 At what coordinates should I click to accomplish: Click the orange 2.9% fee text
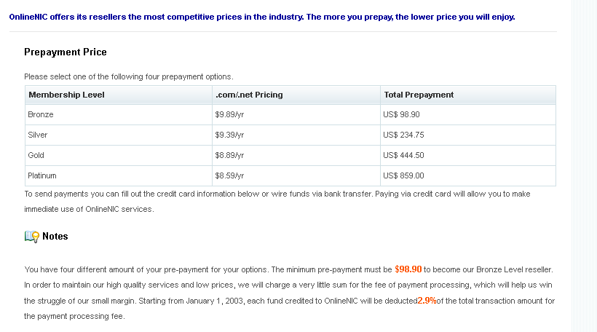pos(427,301)
